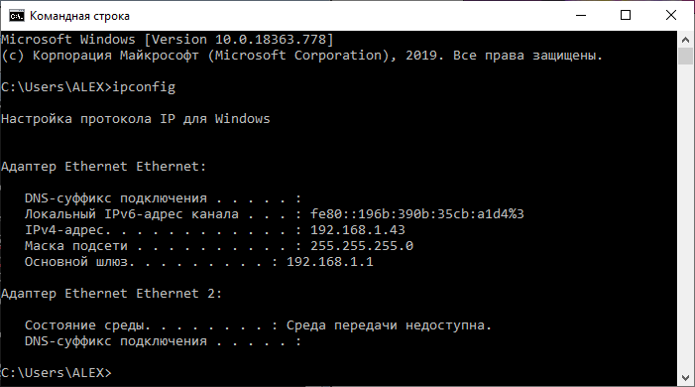Click the empty scrollbar track below thumb
The width and height of the screenshot is (695, 387).
(685, 217)
